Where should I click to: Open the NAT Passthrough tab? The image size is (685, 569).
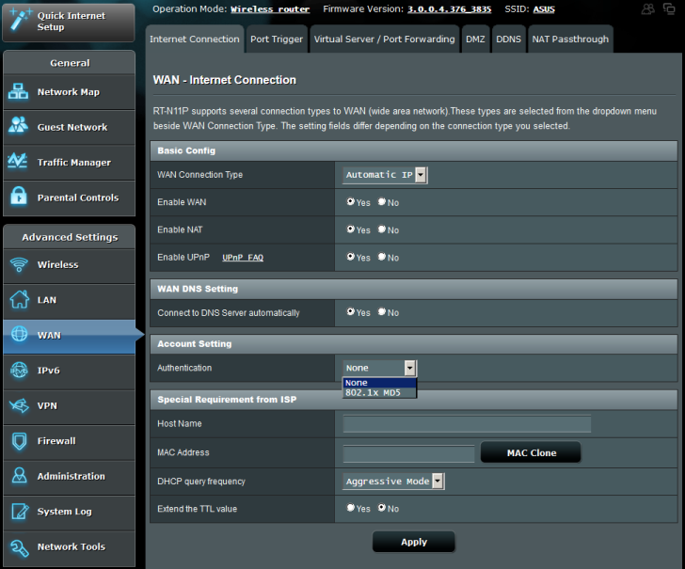coord(570,40)
